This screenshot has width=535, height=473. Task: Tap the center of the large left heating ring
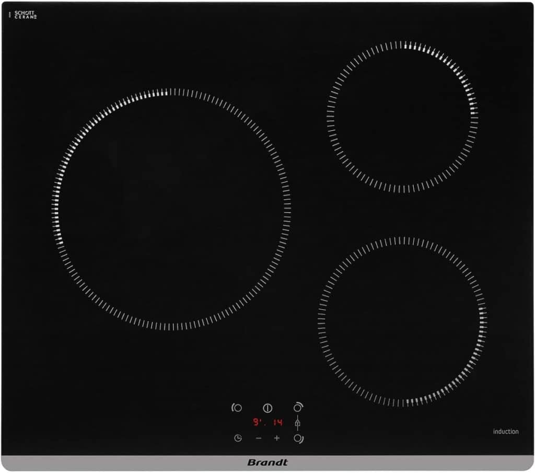click(x=167, y=209)
